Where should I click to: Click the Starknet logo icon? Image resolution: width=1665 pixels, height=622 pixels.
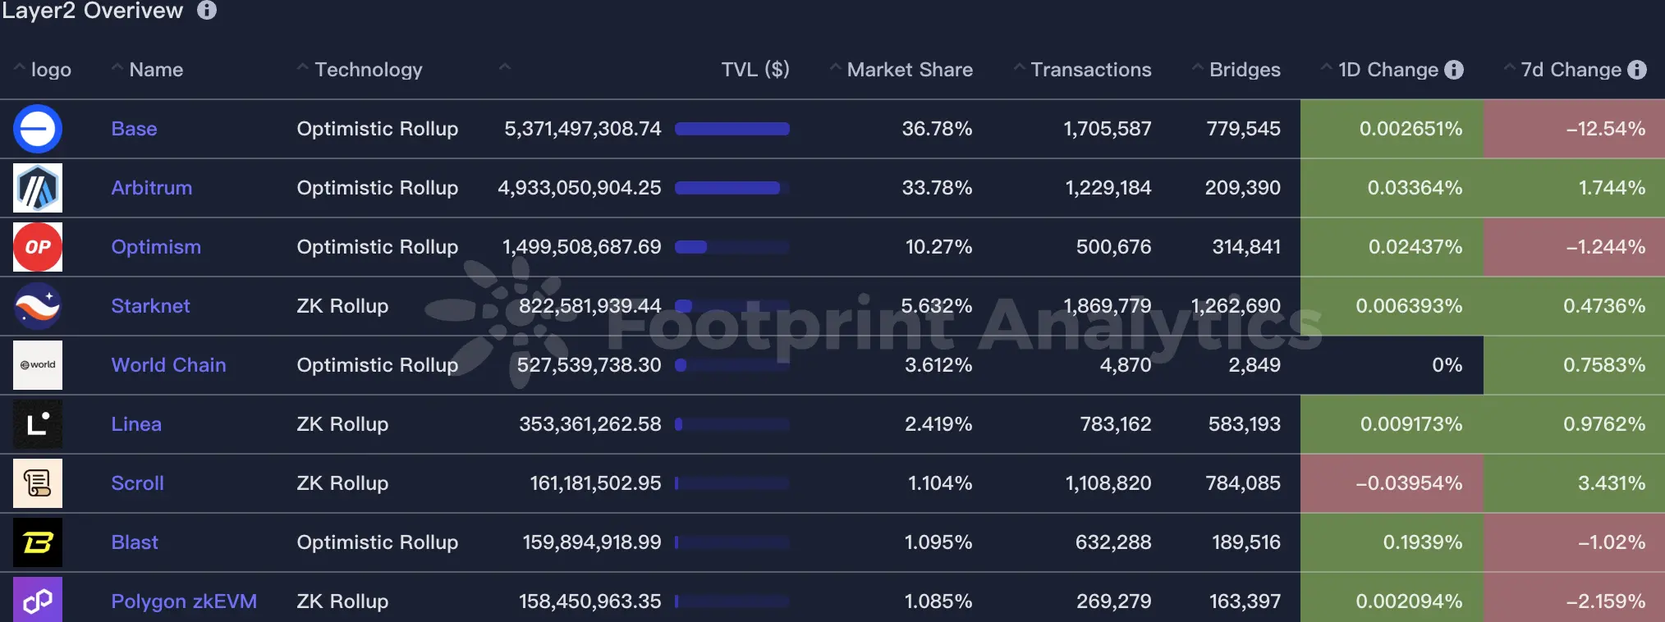(x=38, y=306)
